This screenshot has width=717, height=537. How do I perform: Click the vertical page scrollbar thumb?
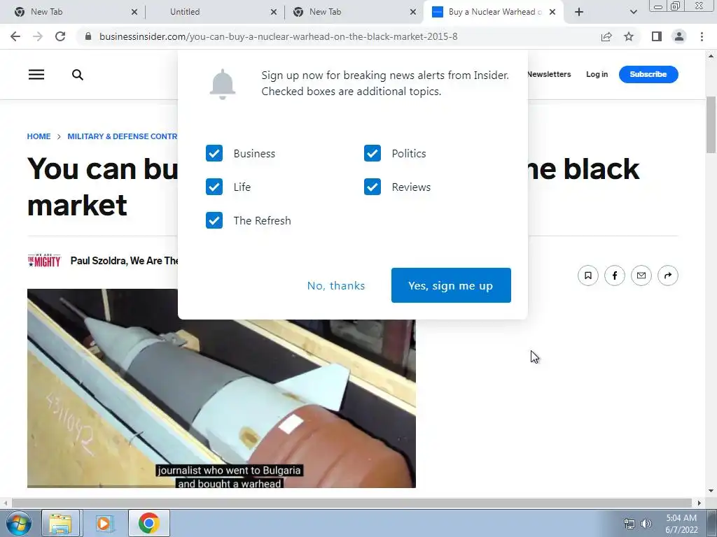pyautogui.click(x=711, y=124)
